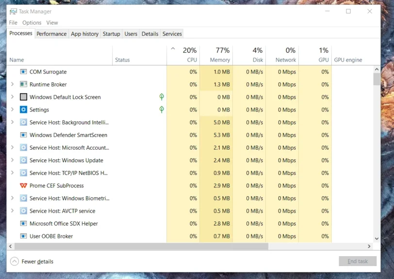Sort processes by GPU column header

point(315,55)
